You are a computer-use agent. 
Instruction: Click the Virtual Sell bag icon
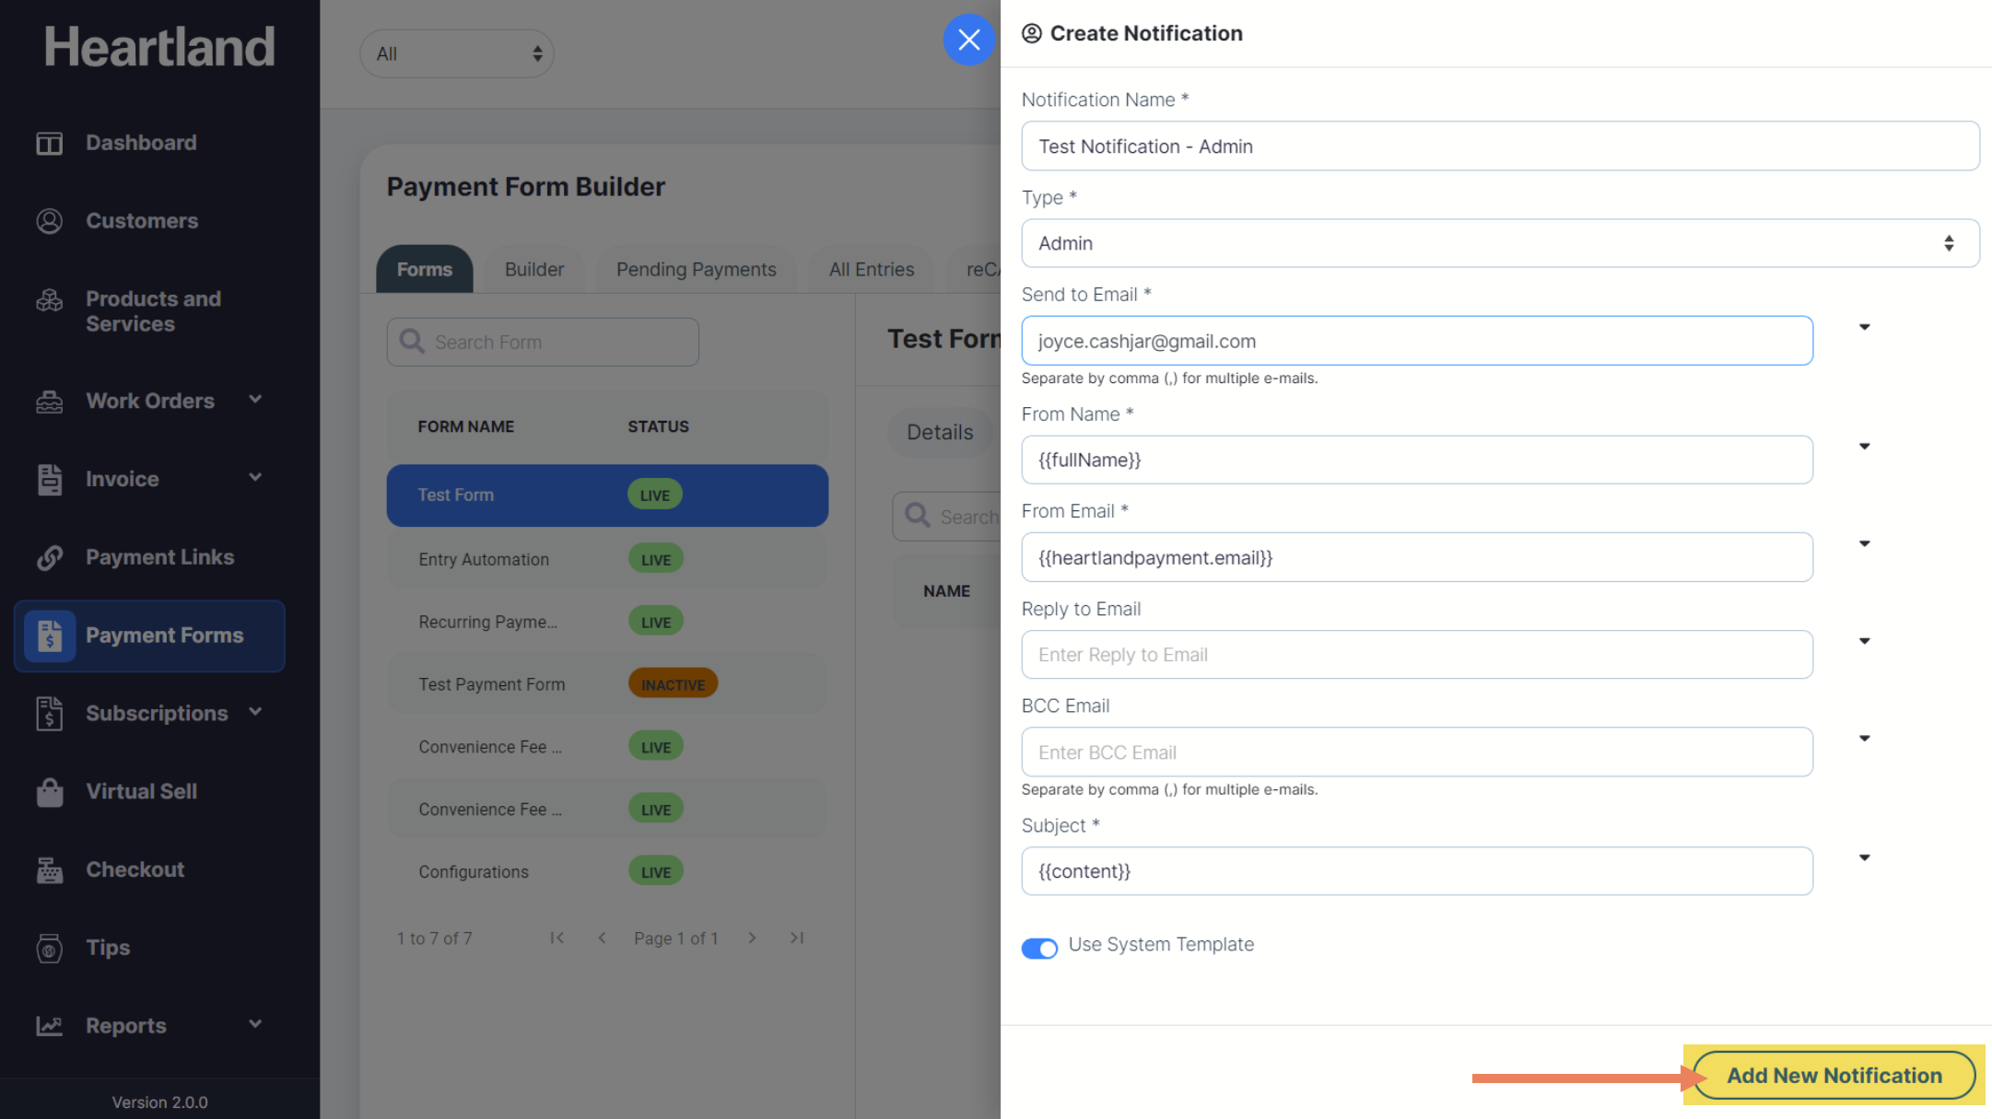pyautogui.click(x=50, y=792)
